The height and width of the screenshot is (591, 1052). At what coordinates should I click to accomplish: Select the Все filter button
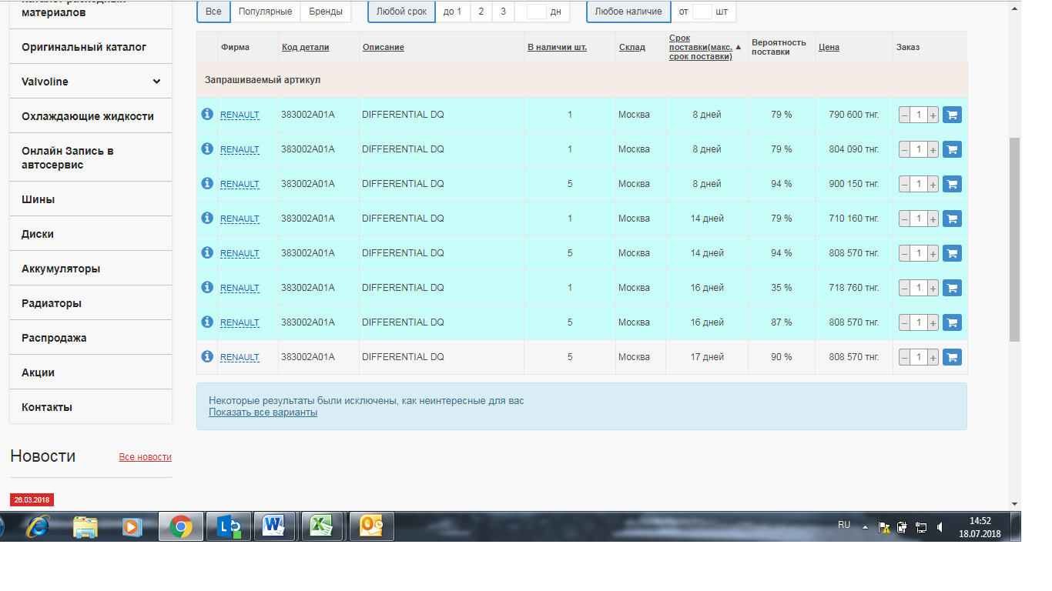(x=214, y=12)
